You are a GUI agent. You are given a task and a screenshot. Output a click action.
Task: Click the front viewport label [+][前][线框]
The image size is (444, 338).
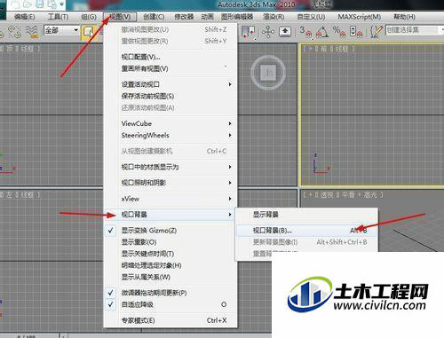329,49
